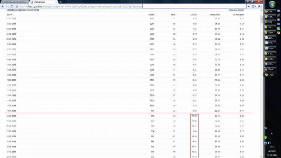The width and height of the screenshot is (281, 158).
Task: Open the info... taskbar button
Action: click(x=270, y=64)
